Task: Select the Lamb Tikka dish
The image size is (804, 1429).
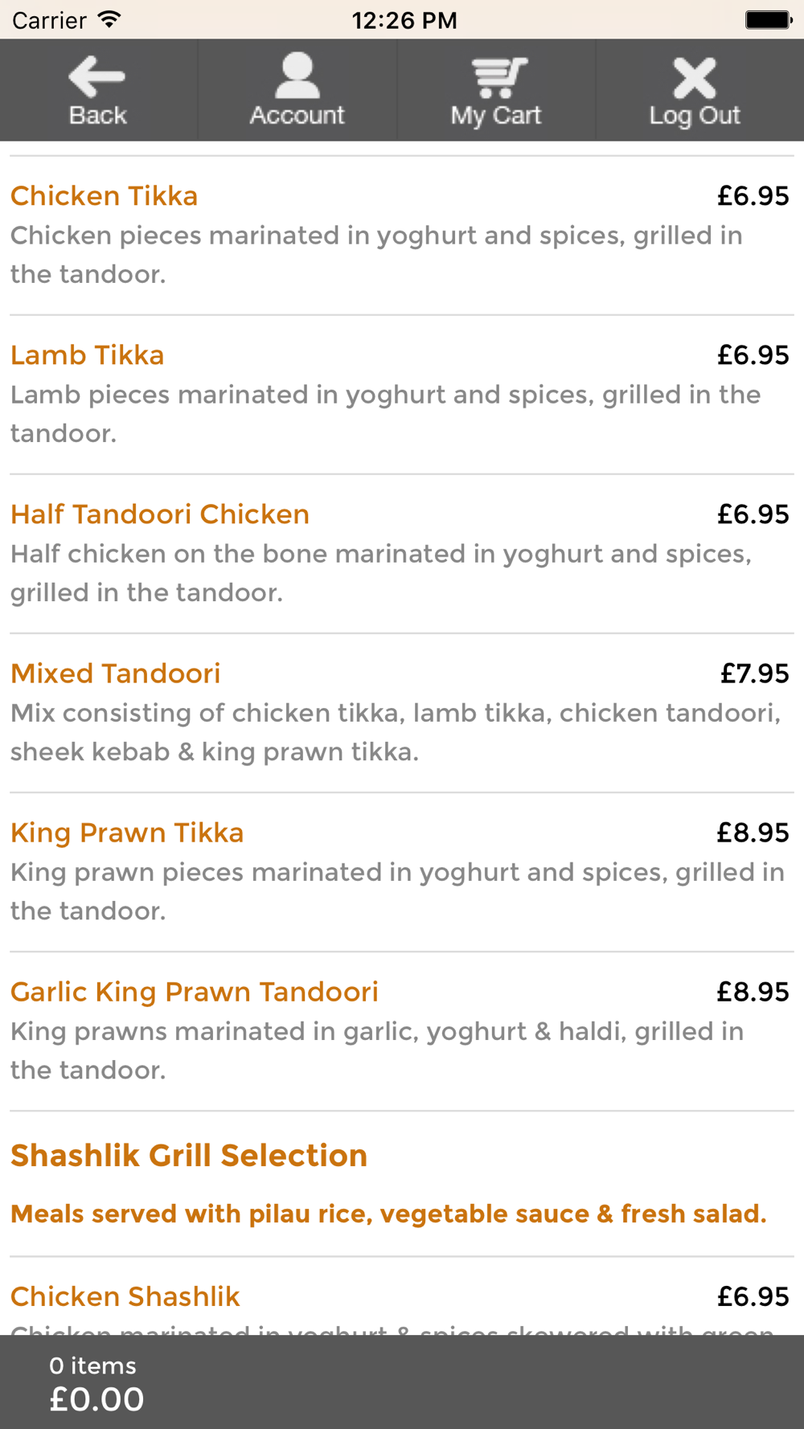Action: click(88, 355)
